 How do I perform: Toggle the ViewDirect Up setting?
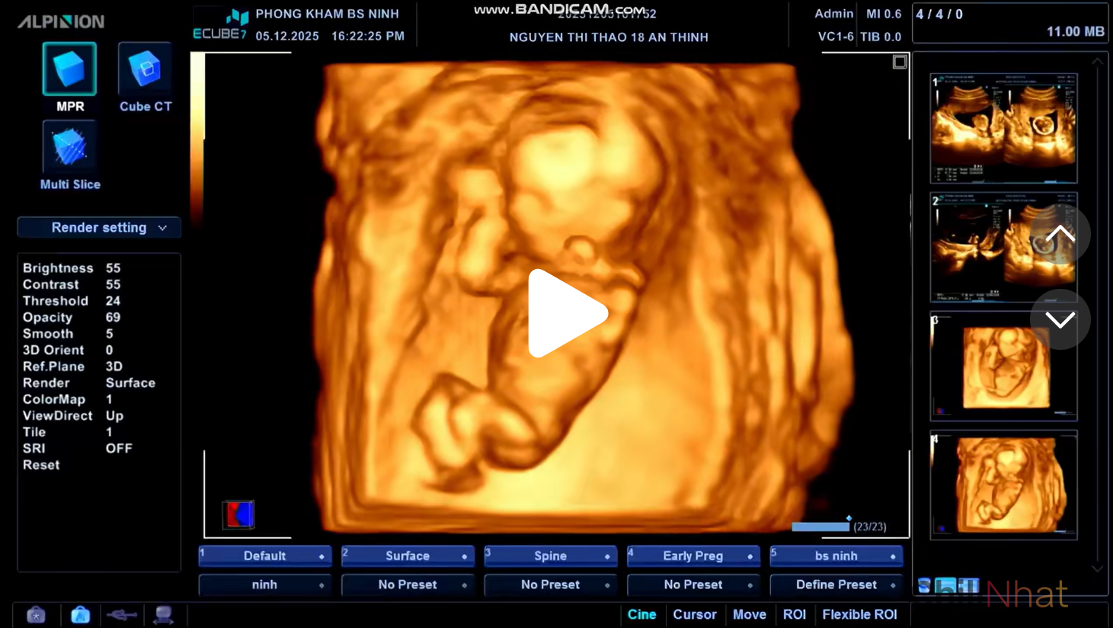tap(114, 415)
